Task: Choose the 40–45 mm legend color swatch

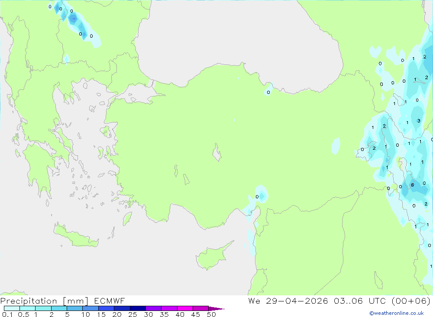Action: (185, 308)
